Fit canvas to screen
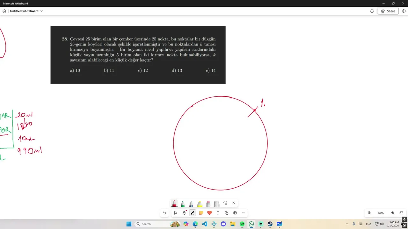Image resolution: width=408 pixels, height=229 pixels. tap(401, 213)
